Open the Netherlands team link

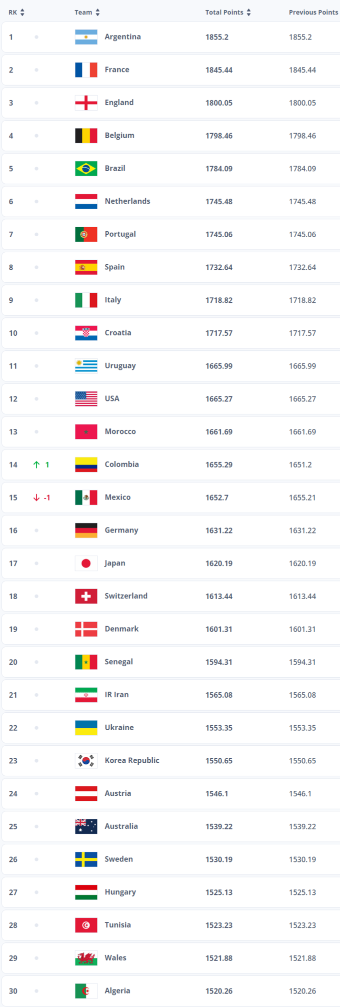coord(127,201)
